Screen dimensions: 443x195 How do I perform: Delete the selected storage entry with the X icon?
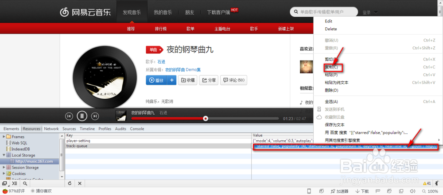[80, 184]
